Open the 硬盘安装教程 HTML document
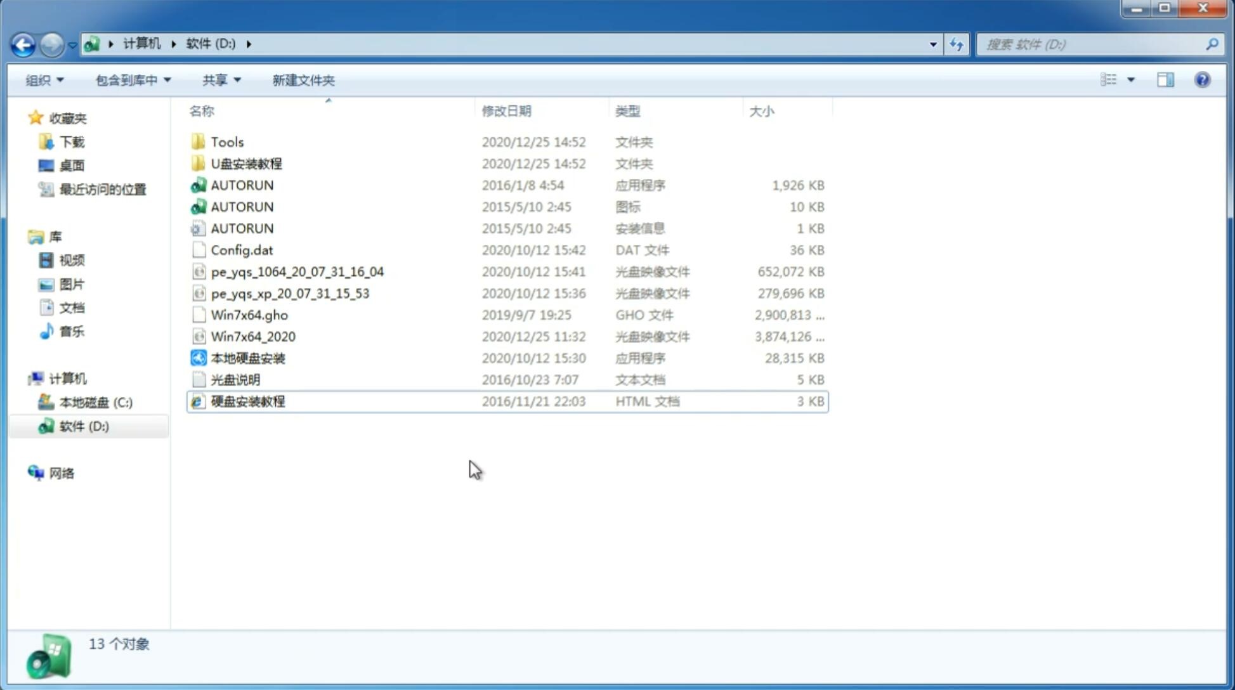Image resolution: width=1235 pixels, height=690 pixels. pos(247,401)
